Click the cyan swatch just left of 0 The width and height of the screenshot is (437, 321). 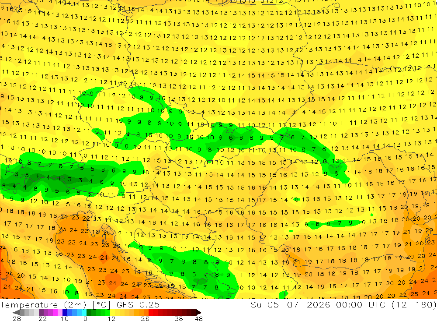84,312
